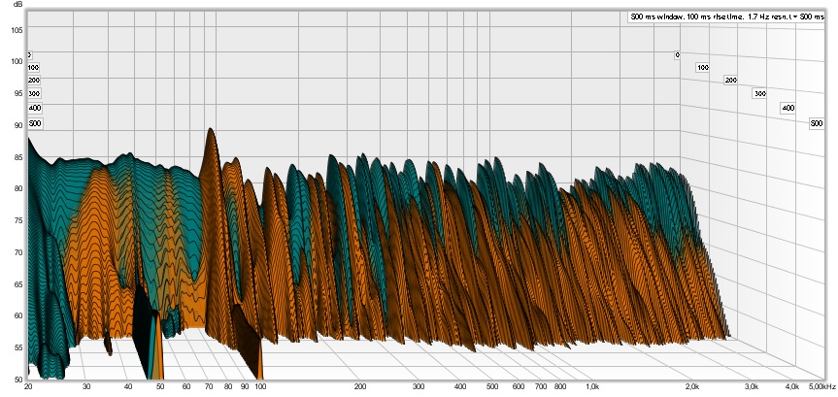Click the 30 Hz frequency axis label
The height and width of the screenshot is (397, 838).
coord(86,385)
